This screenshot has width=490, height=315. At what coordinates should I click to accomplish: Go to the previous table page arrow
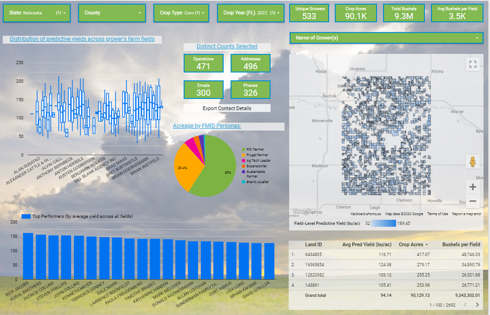pos(466,306)
